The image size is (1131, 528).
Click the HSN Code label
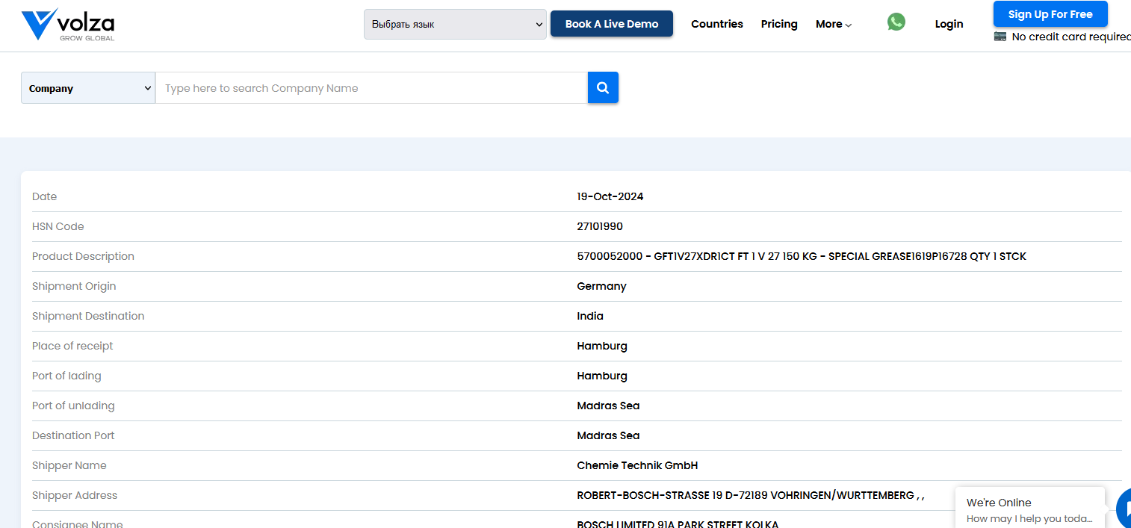tap(58, 226)
